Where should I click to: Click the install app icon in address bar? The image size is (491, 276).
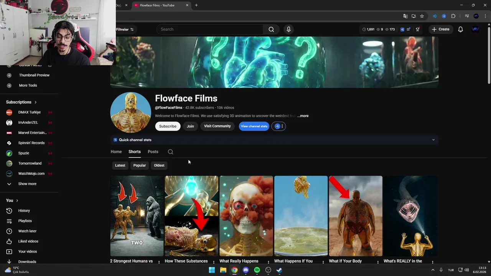414,16
